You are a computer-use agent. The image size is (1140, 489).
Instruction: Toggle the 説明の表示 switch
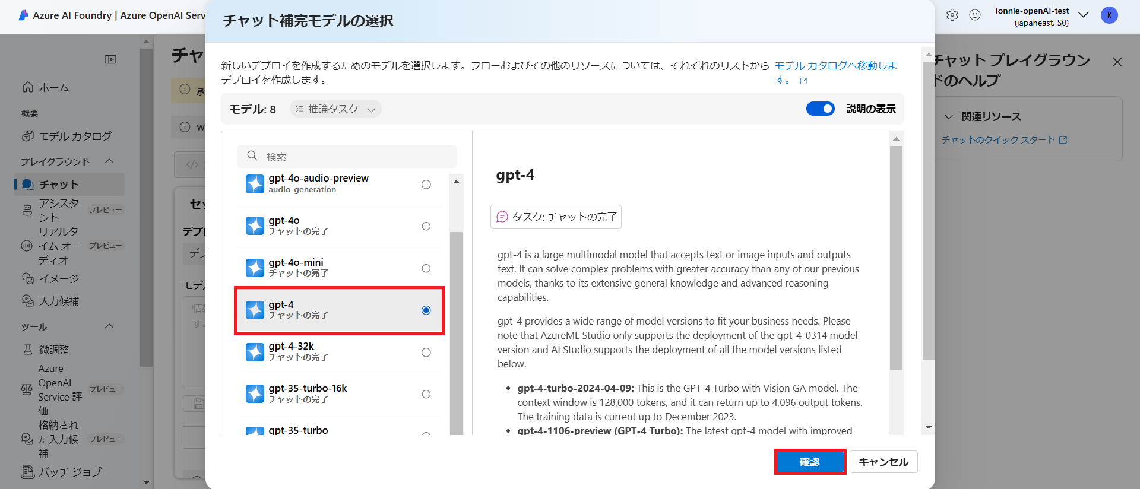[x=821, y=109]
